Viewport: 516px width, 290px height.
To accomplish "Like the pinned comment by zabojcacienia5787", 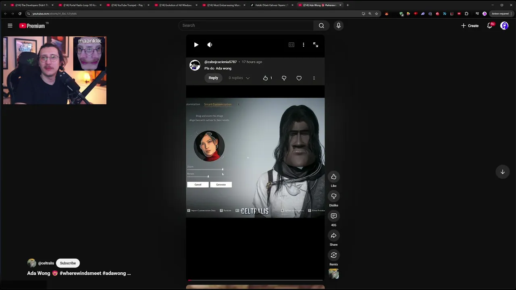I will coord(265,78).
